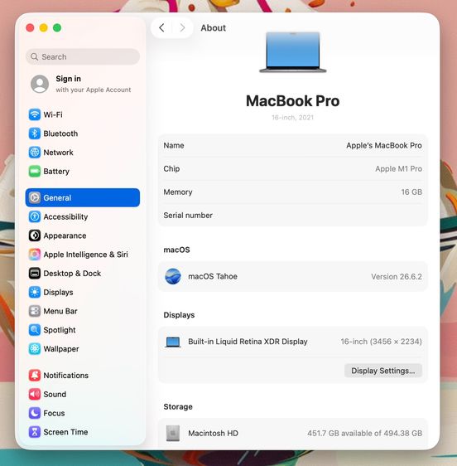Click the Serial number row label
The height and width of the screenshot is (466, 457).
click(188, 215)
